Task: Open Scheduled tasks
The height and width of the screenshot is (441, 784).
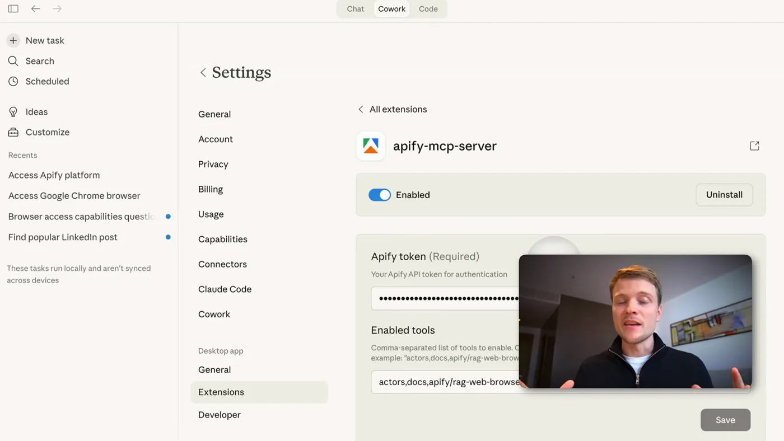Action: (x=47, y=81)
